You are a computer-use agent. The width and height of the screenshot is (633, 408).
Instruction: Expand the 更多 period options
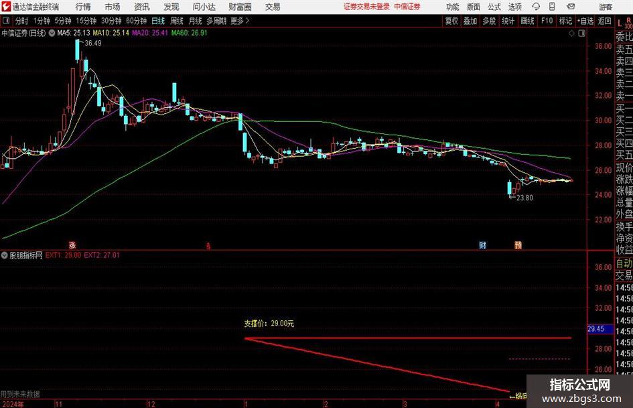tap(240, 21)
